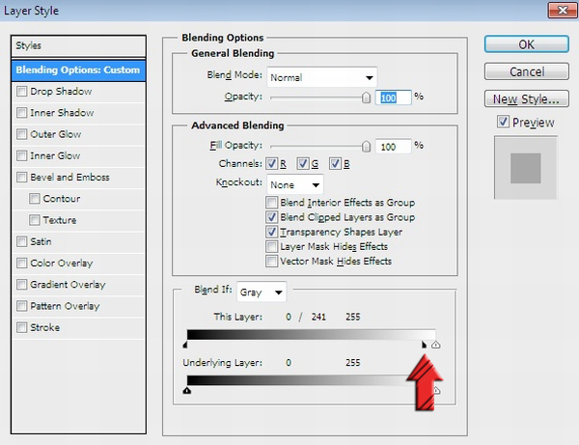This screenshot has width=579, height=445.
Task: Click the New Style... button
Action: [524, 99]
